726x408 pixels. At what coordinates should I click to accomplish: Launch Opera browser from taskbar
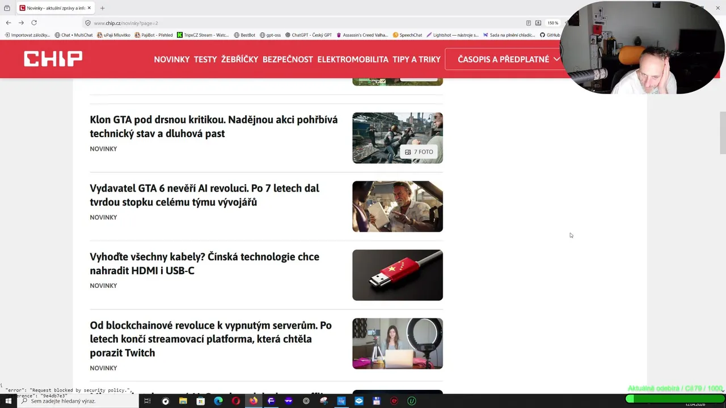click(x=236, y=401)
